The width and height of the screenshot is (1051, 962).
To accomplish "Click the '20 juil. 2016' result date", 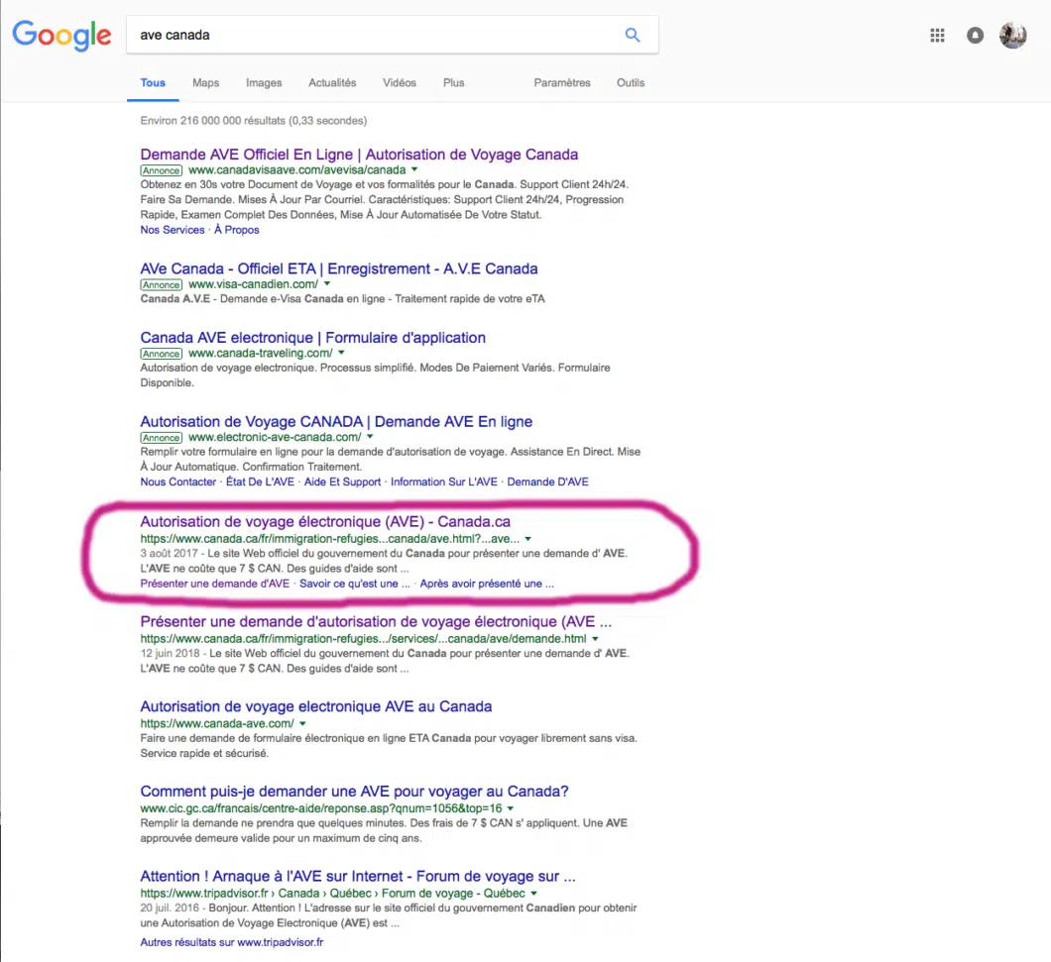I will click(170, 908).
